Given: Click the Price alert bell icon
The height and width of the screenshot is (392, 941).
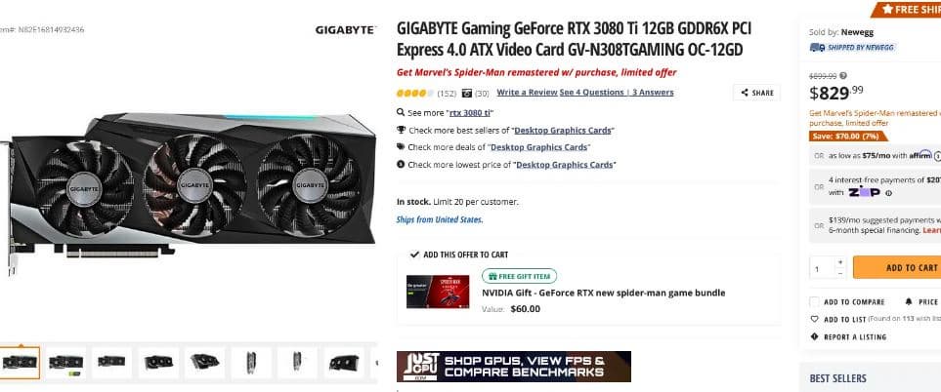Looking at the screenshot, I should point(909,301).
